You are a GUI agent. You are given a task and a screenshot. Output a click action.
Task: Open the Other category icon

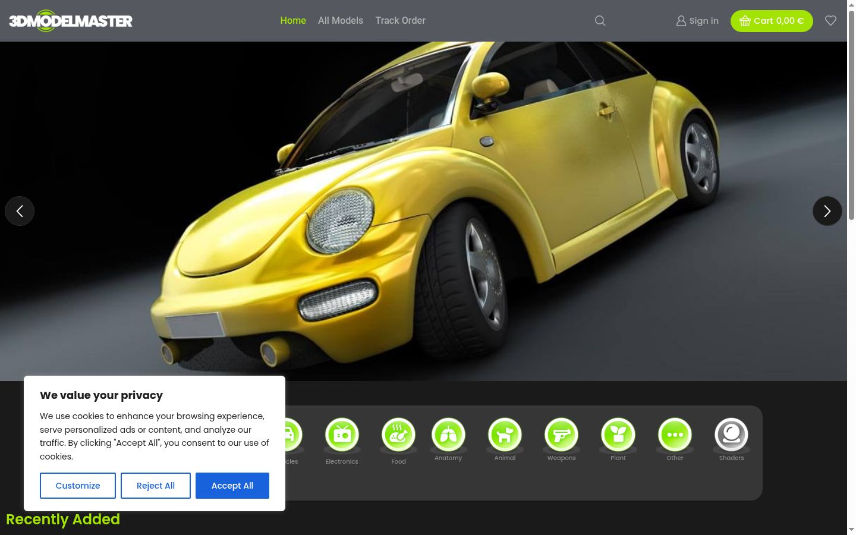675,435
